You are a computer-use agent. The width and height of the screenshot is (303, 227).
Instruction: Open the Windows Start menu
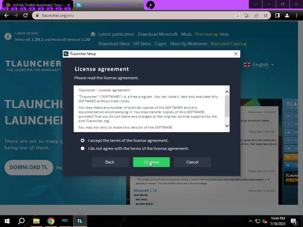[7, 221]
